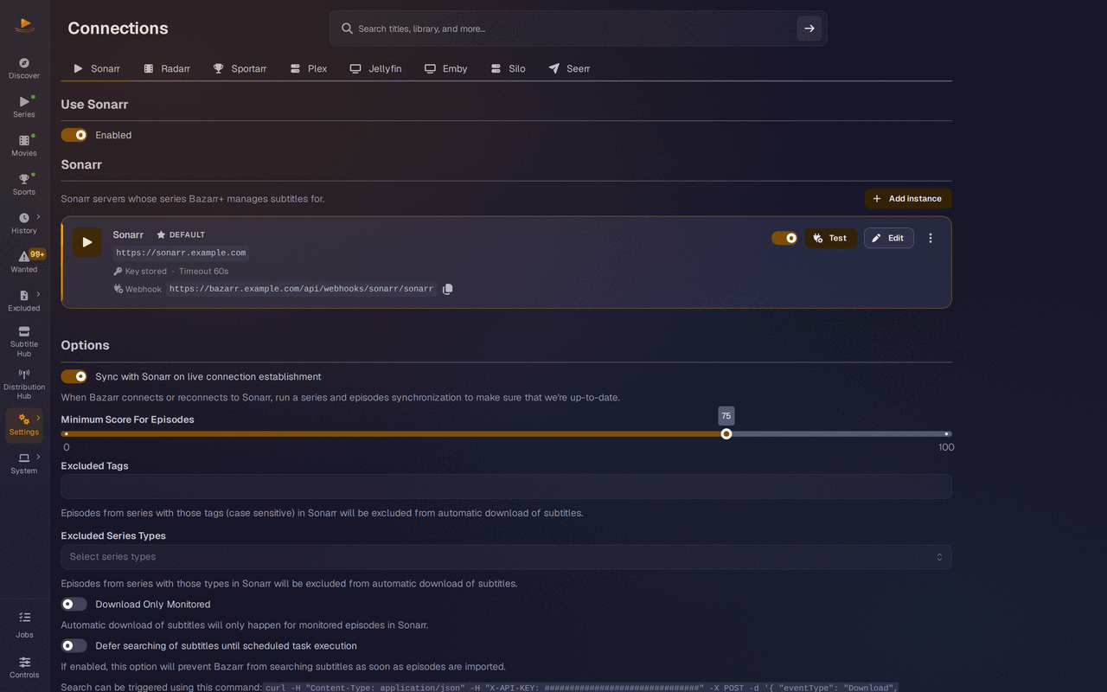Switch to the Radarr tab

click(x=167, y=68)
